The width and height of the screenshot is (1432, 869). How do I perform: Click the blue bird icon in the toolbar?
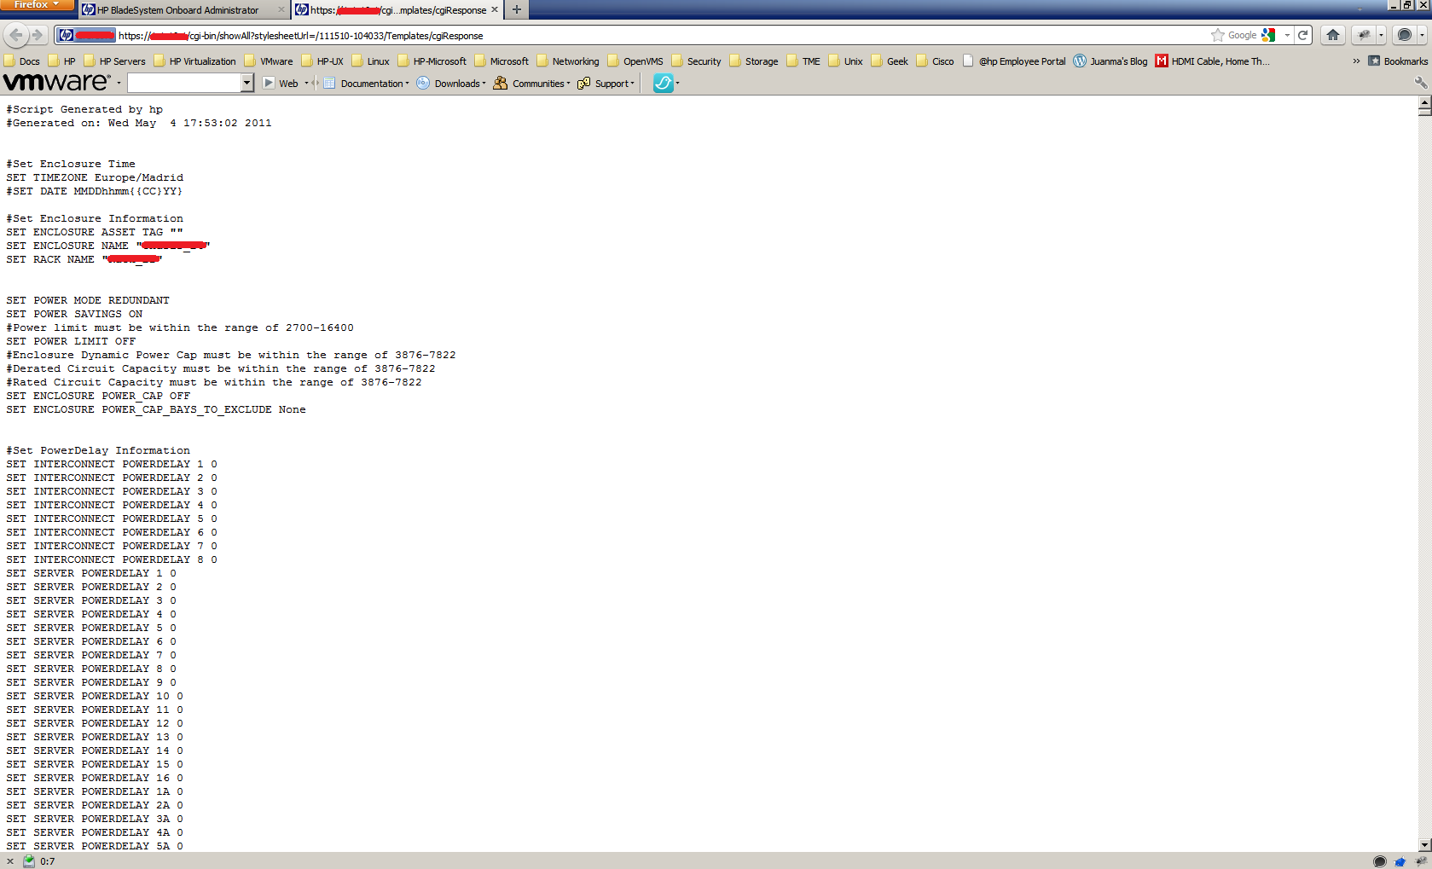663,83
